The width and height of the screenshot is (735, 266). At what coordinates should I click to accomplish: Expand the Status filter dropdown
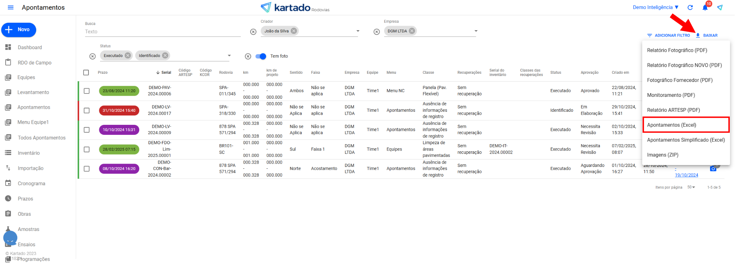pyautogui.click(x=229, y=56)
